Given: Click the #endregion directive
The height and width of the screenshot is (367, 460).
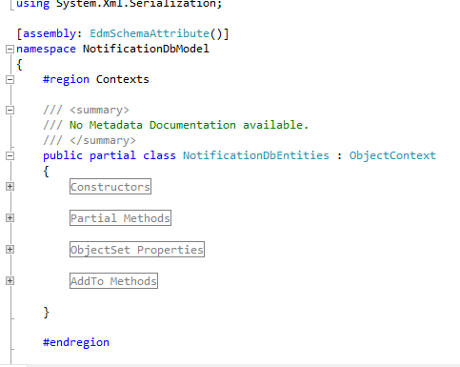Looking at the screenshot, I should pos(76,342).
